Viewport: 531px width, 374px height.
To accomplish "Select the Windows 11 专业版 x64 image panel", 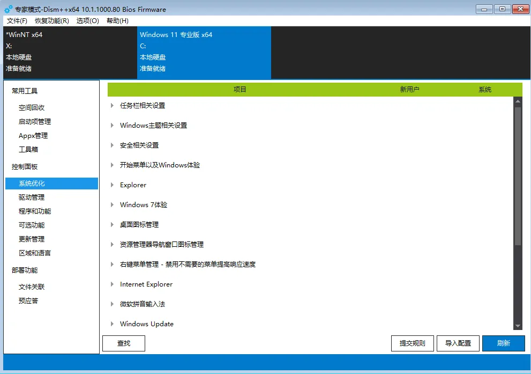I will pyautogui.click(x=204, y=52).
